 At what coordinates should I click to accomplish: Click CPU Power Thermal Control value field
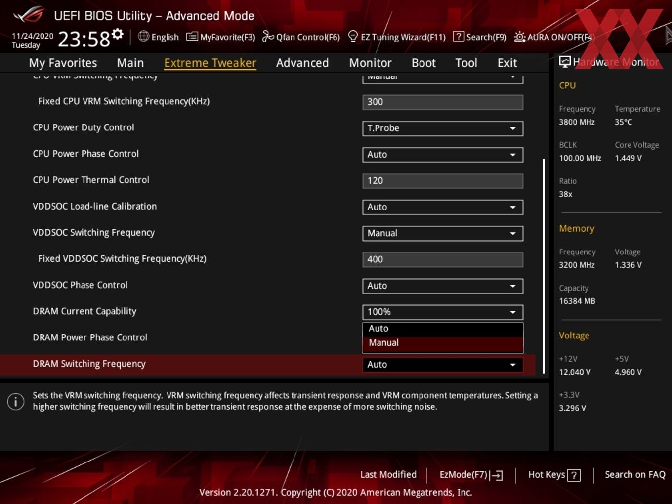[443, 180]
